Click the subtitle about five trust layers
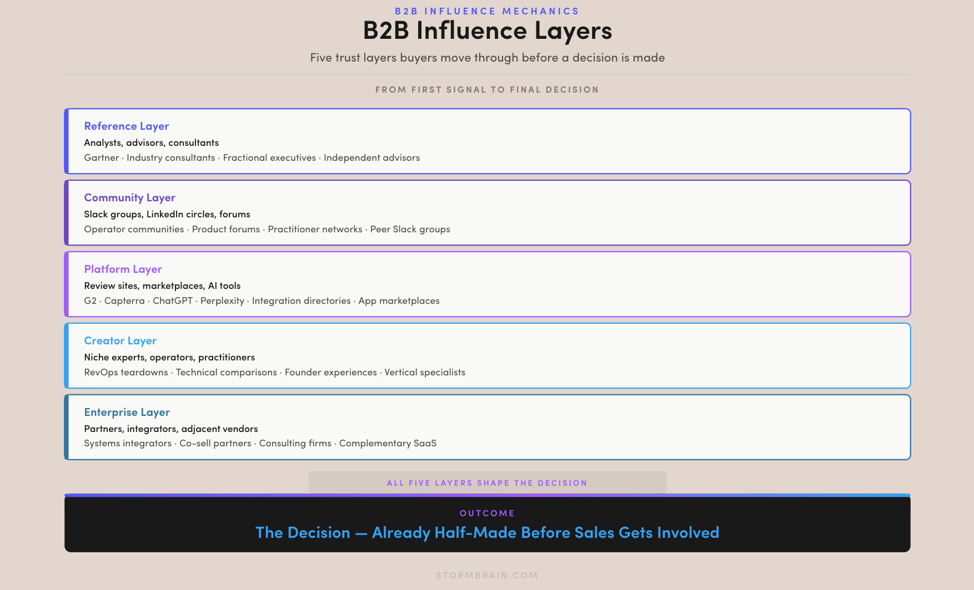The height and width of the screenshot is (590, 974). [487, 58]
